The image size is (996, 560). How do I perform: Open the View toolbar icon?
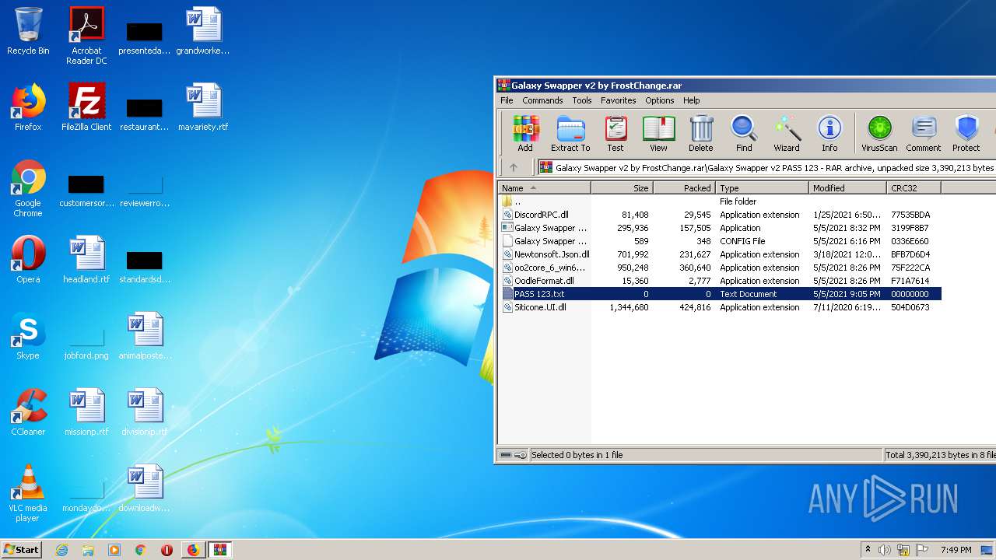tap(658, 133)
